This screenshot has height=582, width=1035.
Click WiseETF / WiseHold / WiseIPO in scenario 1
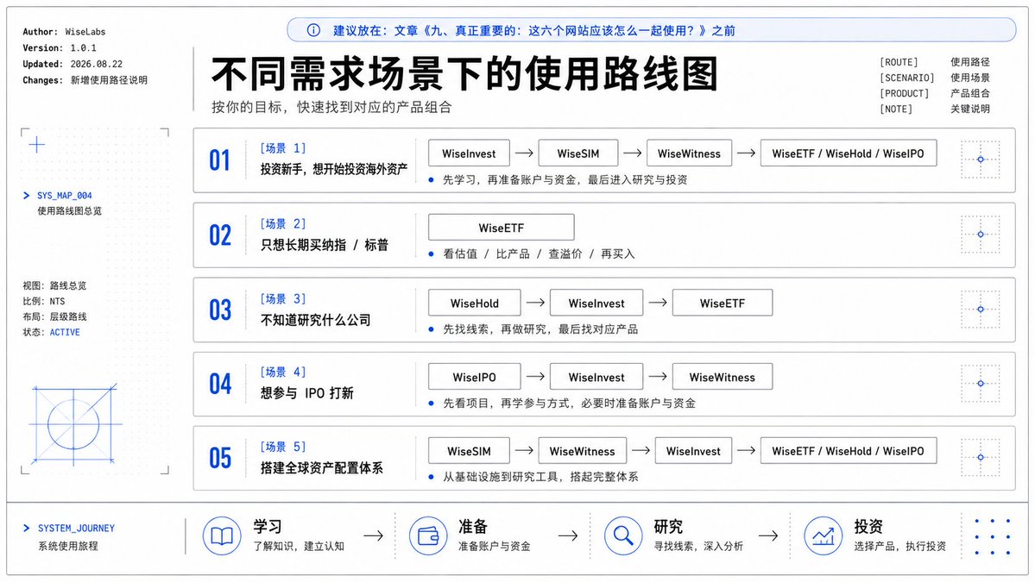tap(849, 153)
